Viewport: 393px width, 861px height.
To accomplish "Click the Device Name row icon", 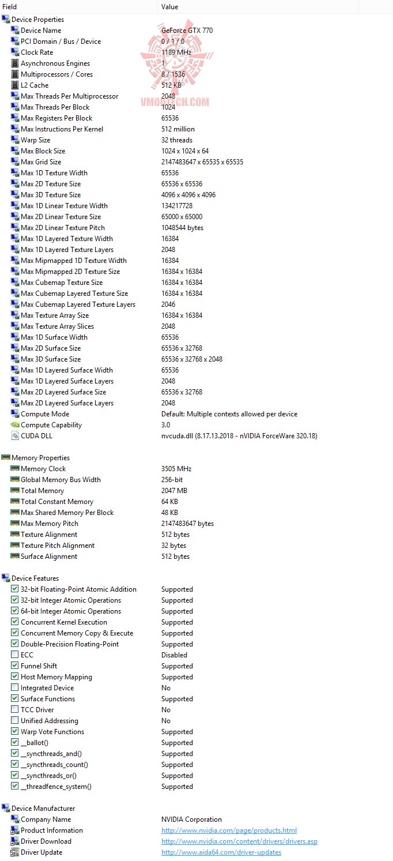I will tap(15, 31).
